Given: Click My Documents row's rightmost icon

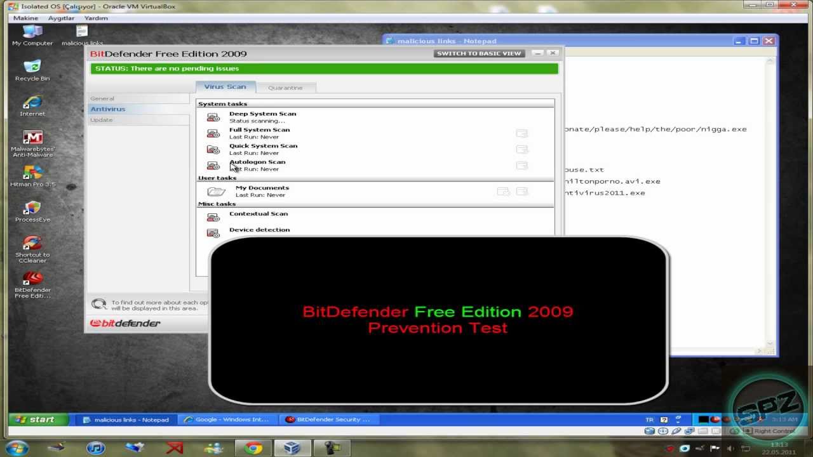Looking at the screenshot, I should coord(522,191).
